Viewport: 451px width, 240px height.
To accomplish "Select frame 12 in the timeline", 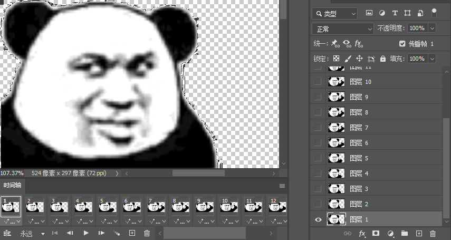I will point(277,206).
